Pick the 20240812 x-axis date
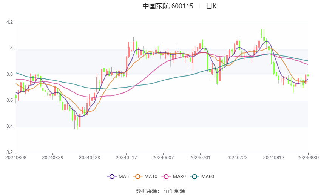Image resolution: width=321 pixels, height=195 pixels. (x=273, y=157)
